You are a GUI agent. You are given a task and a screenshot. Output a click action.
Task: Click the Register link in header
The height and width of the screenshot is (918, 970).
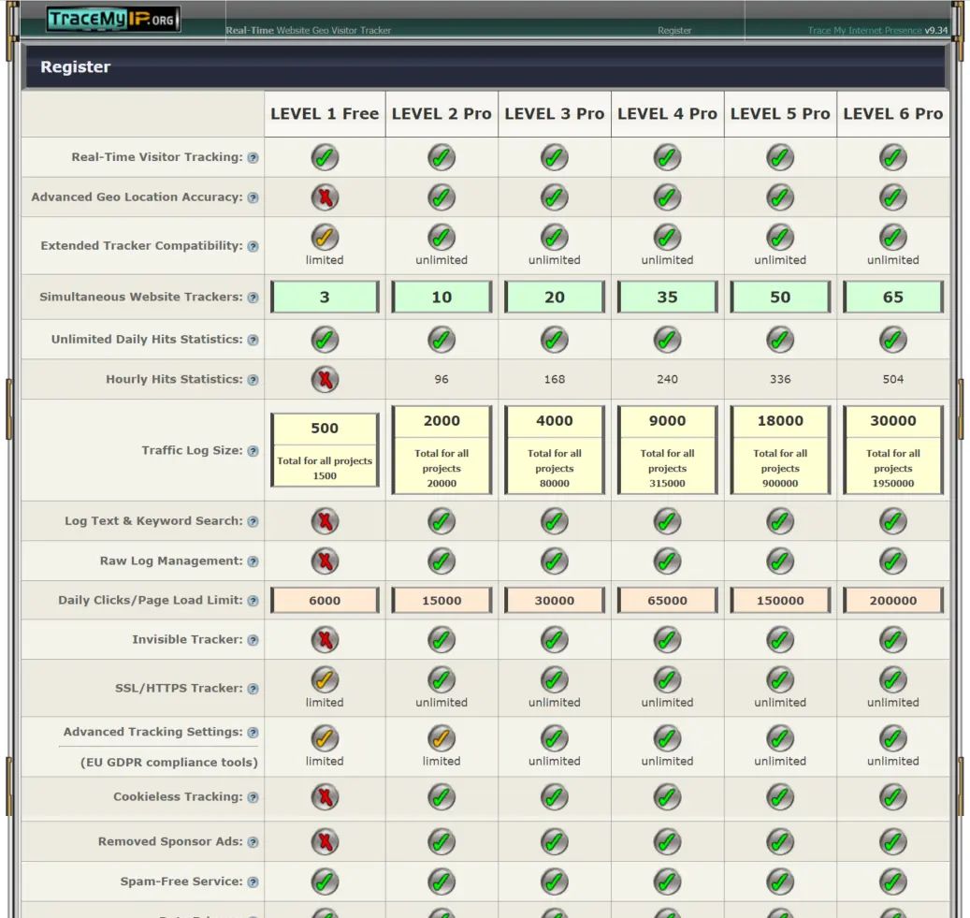674,30
